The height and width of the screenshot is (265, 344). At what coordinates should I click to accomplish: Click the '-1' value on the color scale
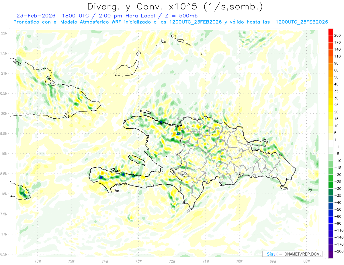click(337, 147)
